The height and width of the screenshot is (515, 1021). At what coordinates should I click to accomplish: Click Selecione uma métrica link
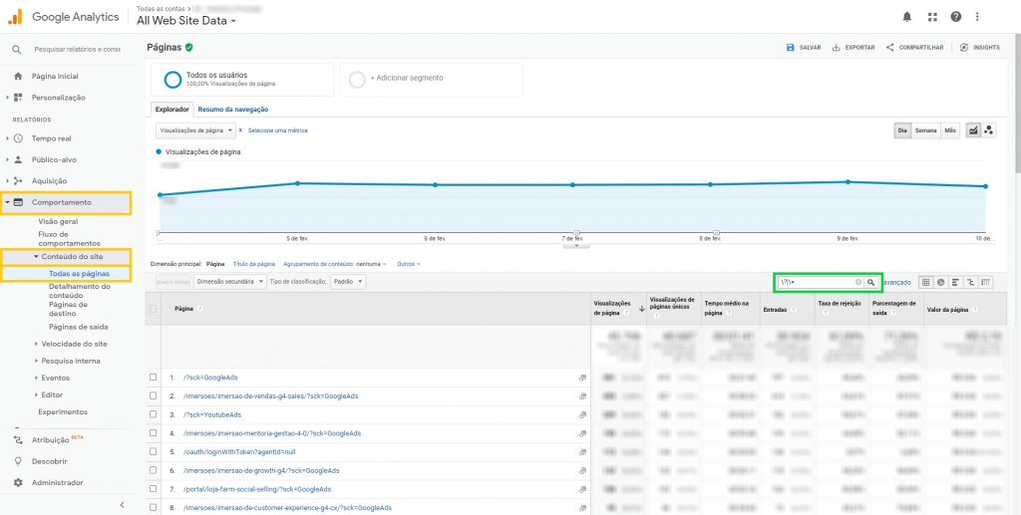click(277, 130)
